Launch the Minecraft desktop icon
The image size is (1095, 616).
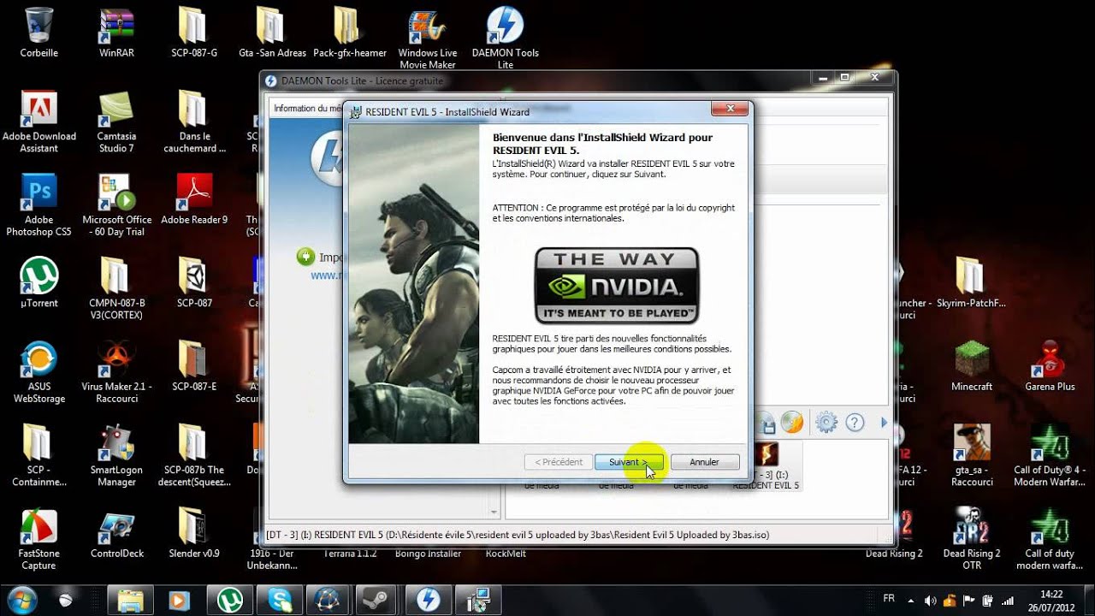click(972, 367)
